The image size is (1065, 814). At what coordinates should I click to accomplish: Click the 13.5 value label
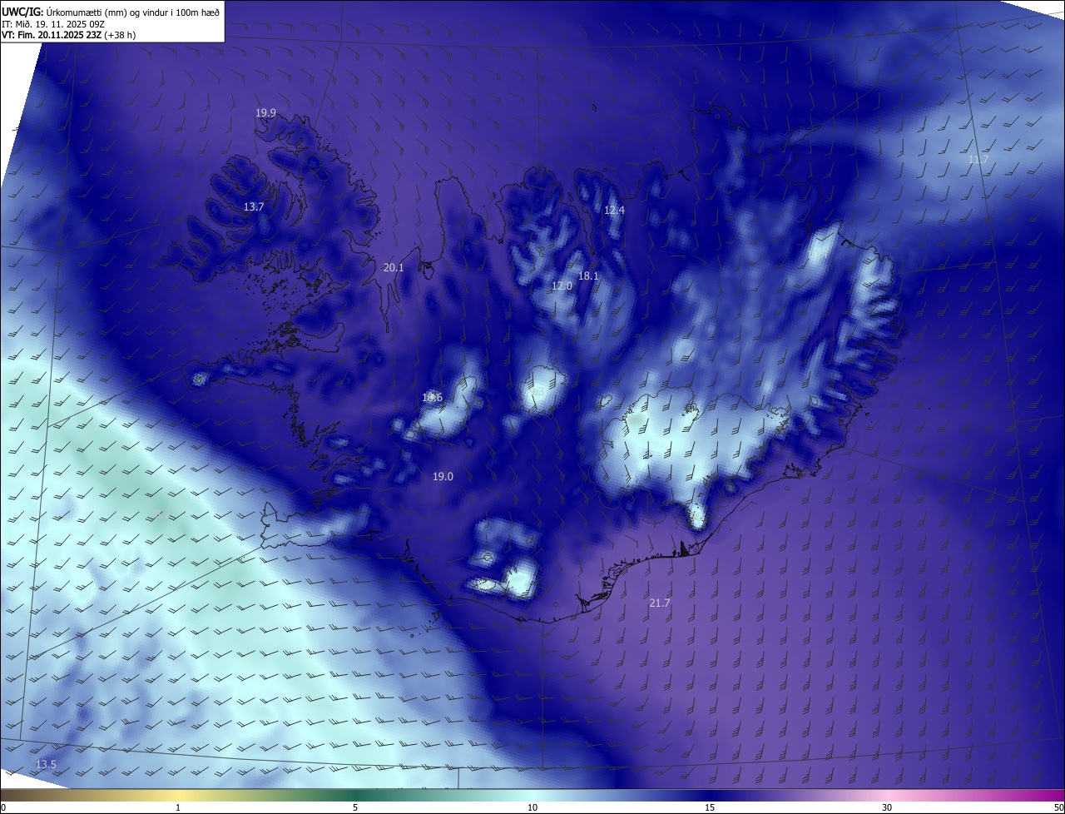pyautogui.click(x=47, y=764)
